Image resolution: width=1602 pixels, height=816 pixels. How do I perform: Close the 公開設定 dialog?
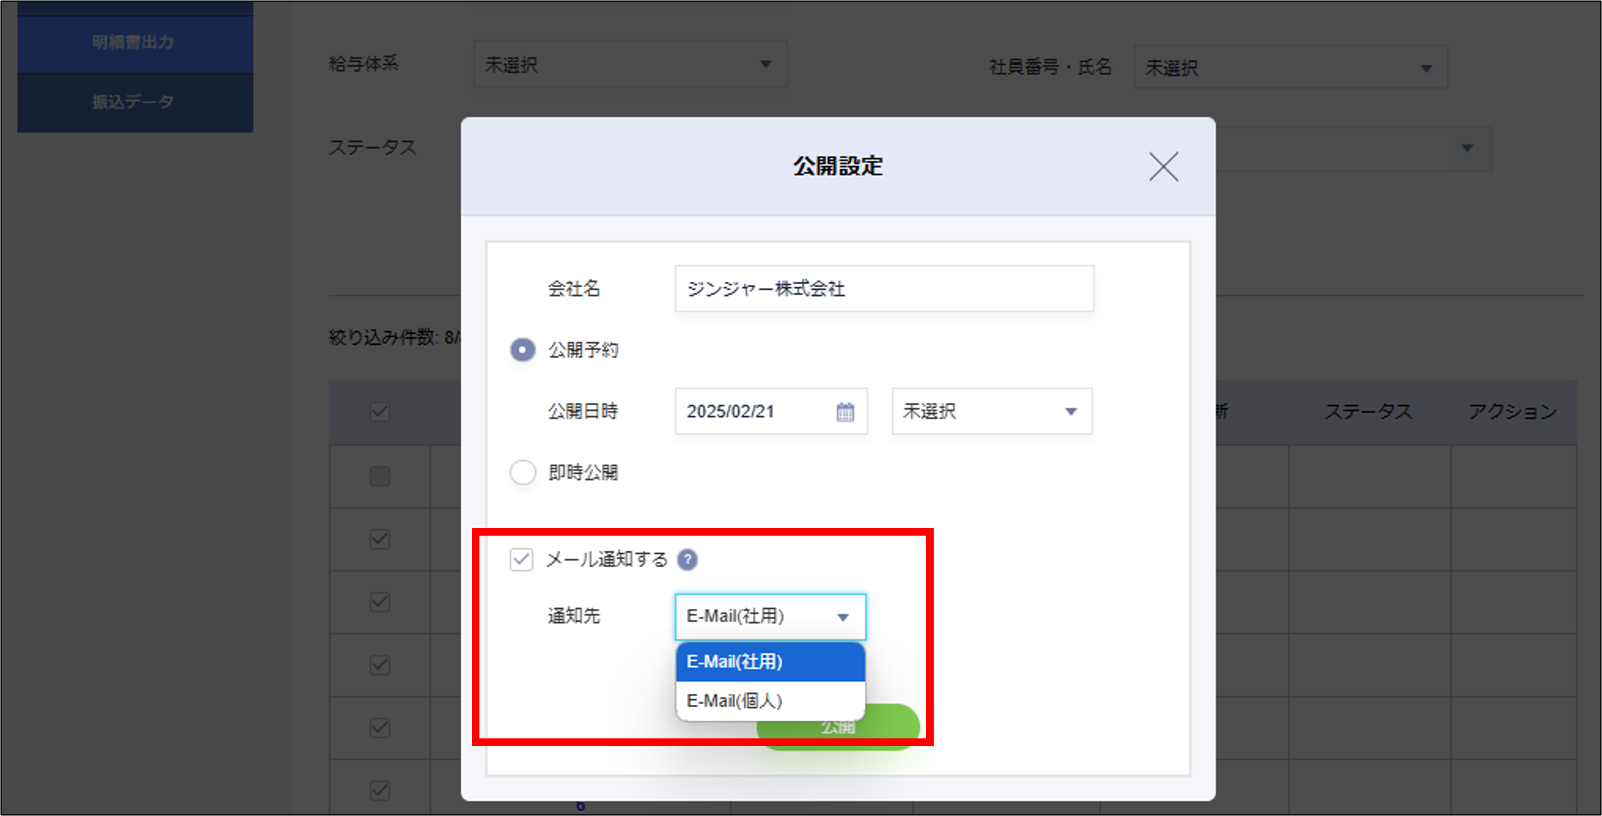coord(1162,167)
